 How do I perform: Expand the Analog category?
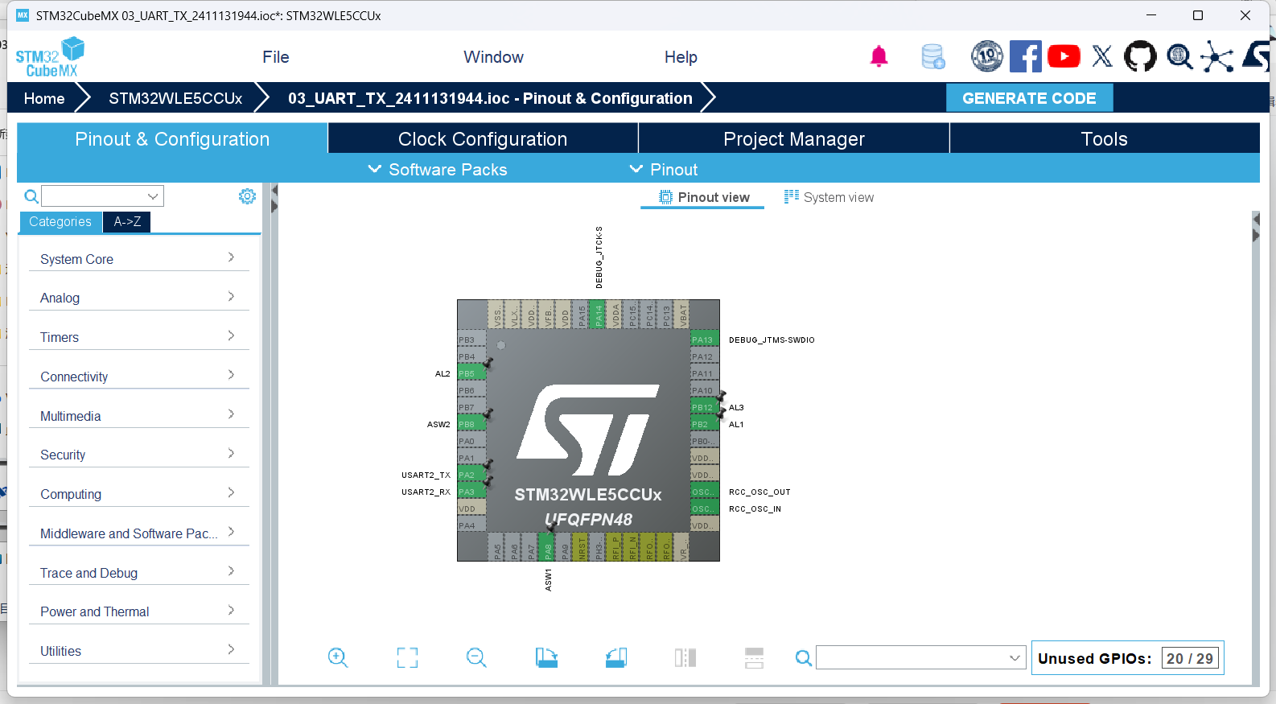coord(138,297)
